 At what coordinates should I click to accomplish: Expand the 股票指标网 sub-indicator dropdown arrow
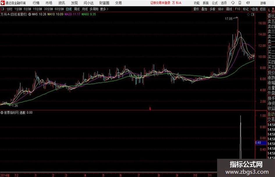(x=2, y=113)
